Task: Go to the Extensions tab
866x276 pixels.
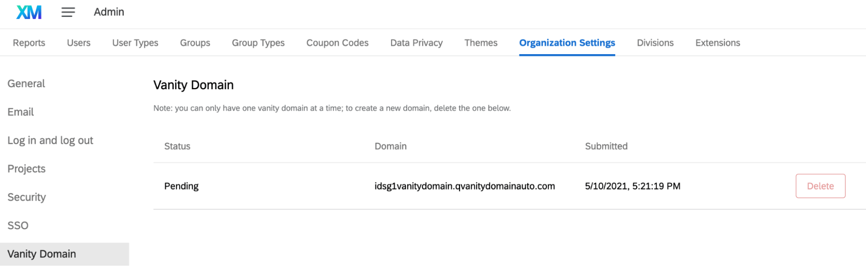Action: click(x=717, y=42)
